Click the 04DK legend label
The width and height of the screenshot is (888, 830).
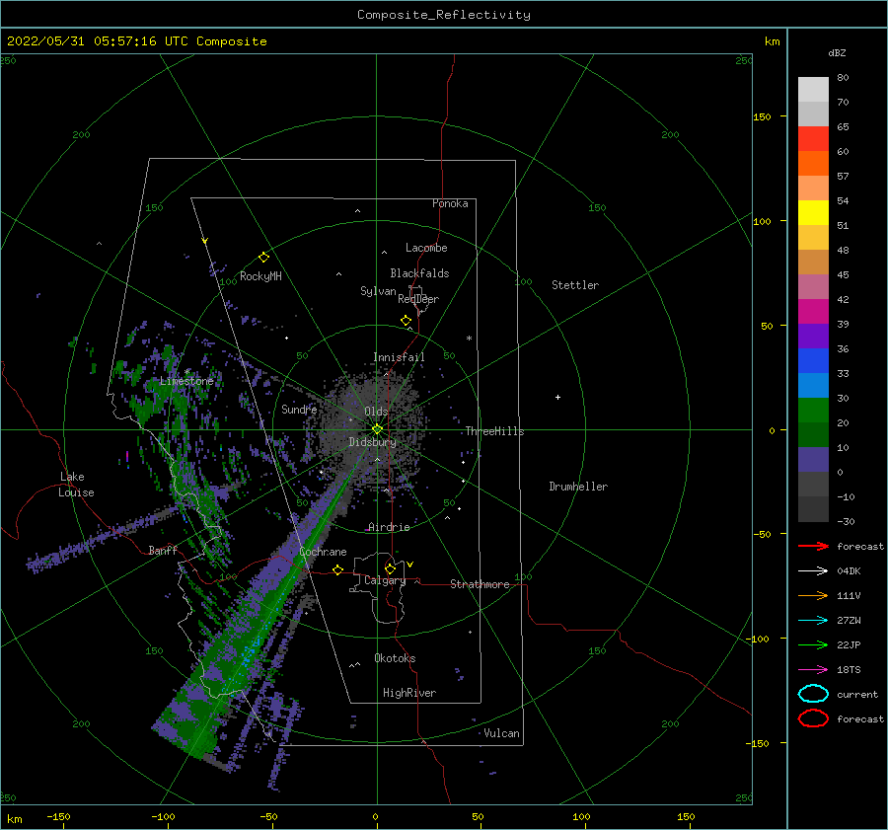849,571
